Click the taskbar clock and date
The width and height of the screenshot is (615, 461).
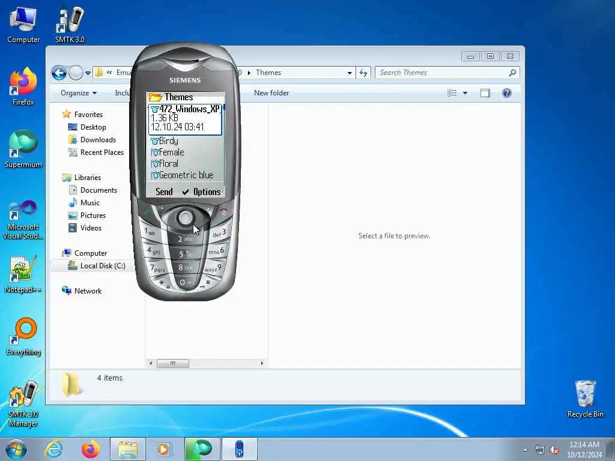click(x=584, y=450)
